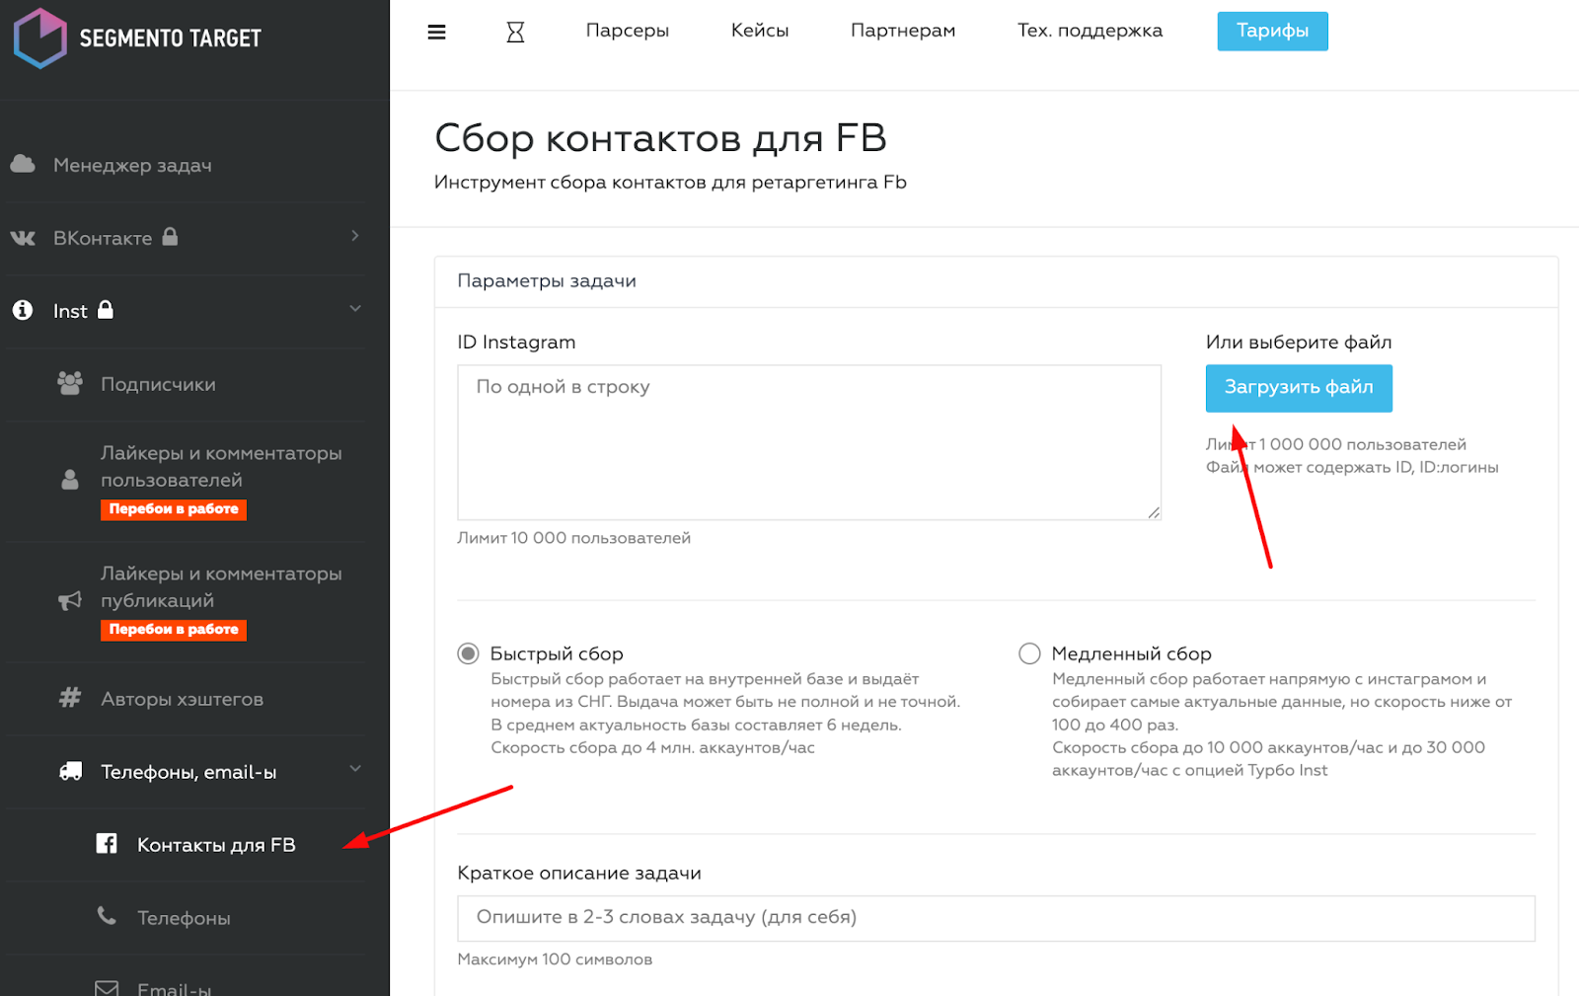Image resolution: width=1579 pixels, height=996 pixels.
Task: Expand the ВКонтакте menu chevron
Action: point(355,236)
